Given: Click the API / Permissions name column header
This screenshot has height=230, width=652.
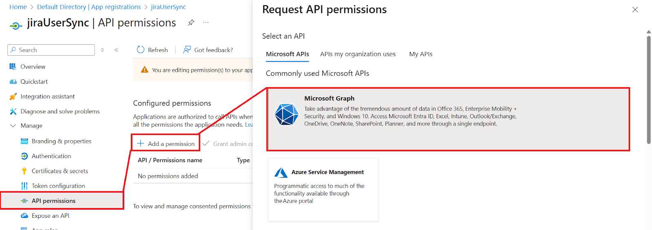Looking at the screenshot, I should coord(170,160).
